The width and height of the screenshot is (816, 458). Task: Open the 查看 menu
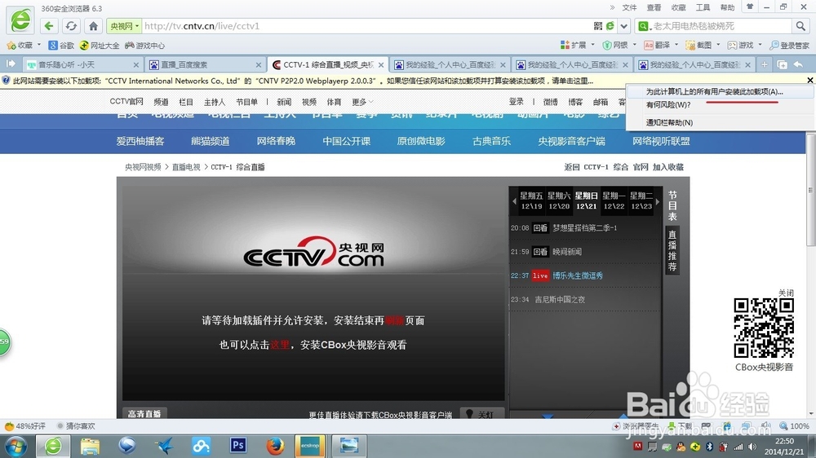[x=654, y=7]
